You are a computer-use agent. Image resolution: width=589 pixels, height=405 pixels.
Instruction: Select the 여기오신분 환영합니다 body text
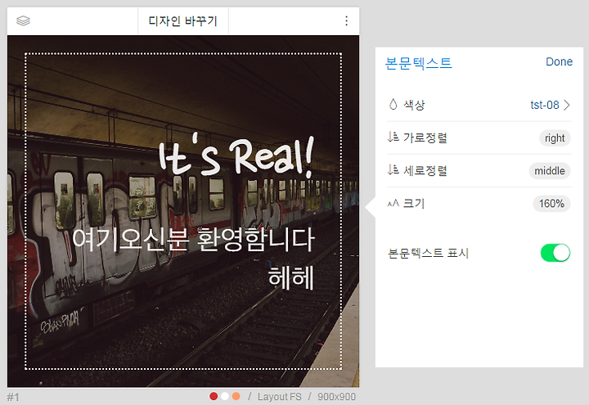pos(193,239)
